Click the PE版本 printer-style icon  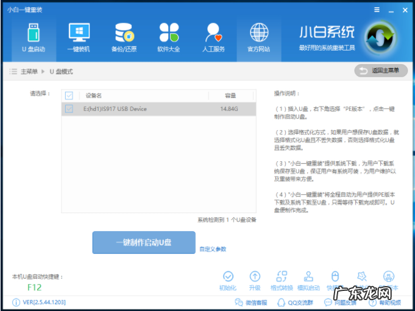[x=389, y=276]
